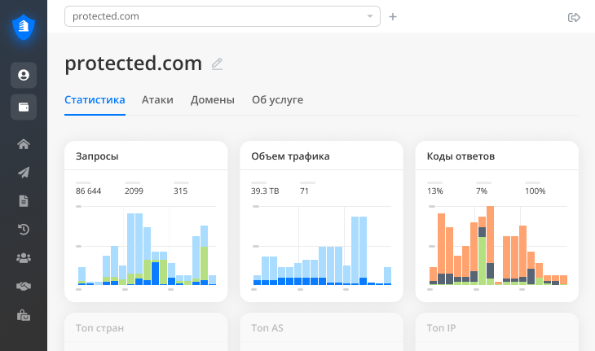Open the Домены tab
This screenshot has height=351, width=595.
coord(213,100)
